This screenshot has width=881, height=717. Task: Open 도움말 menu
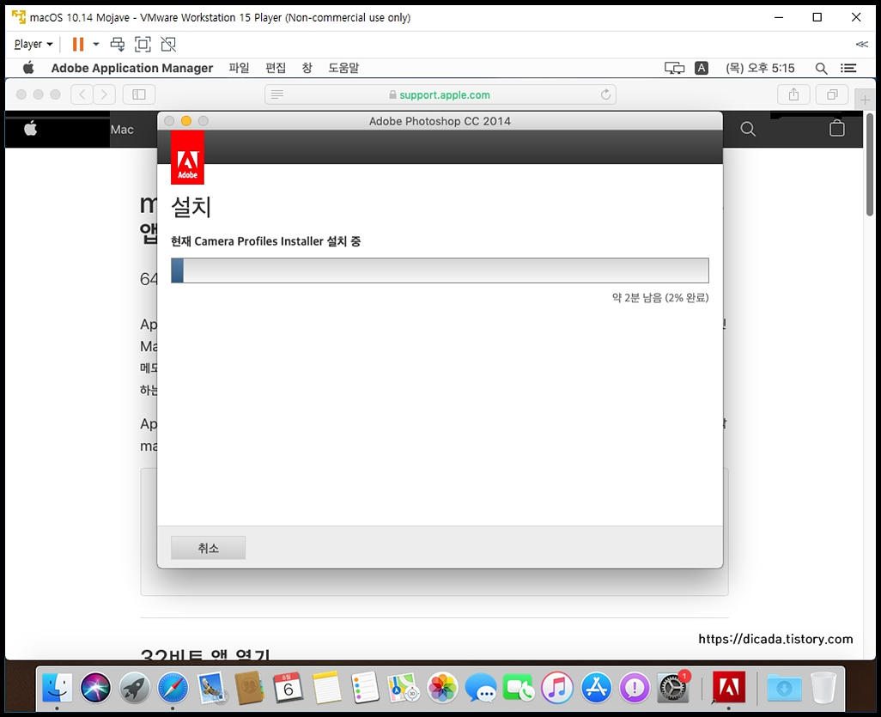pos(343,69)
